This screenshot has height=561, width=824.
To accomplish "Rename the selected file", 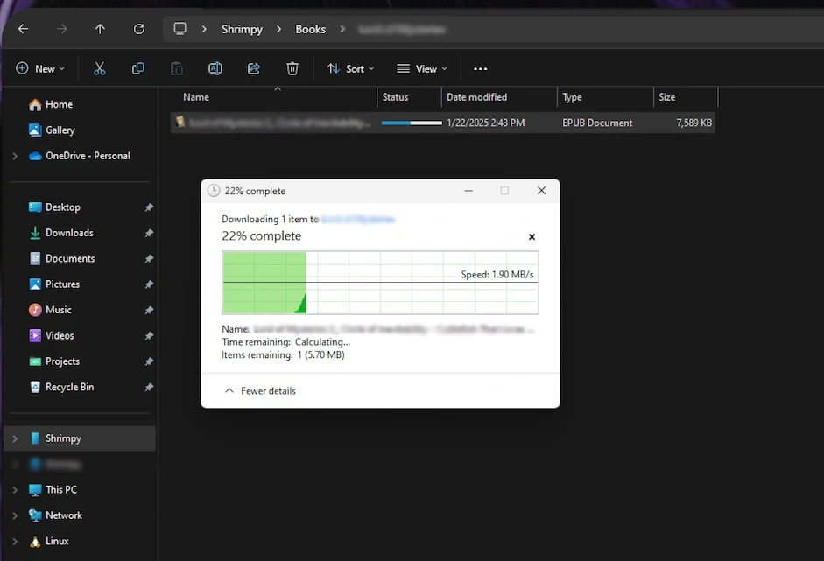I will point(215,68).
